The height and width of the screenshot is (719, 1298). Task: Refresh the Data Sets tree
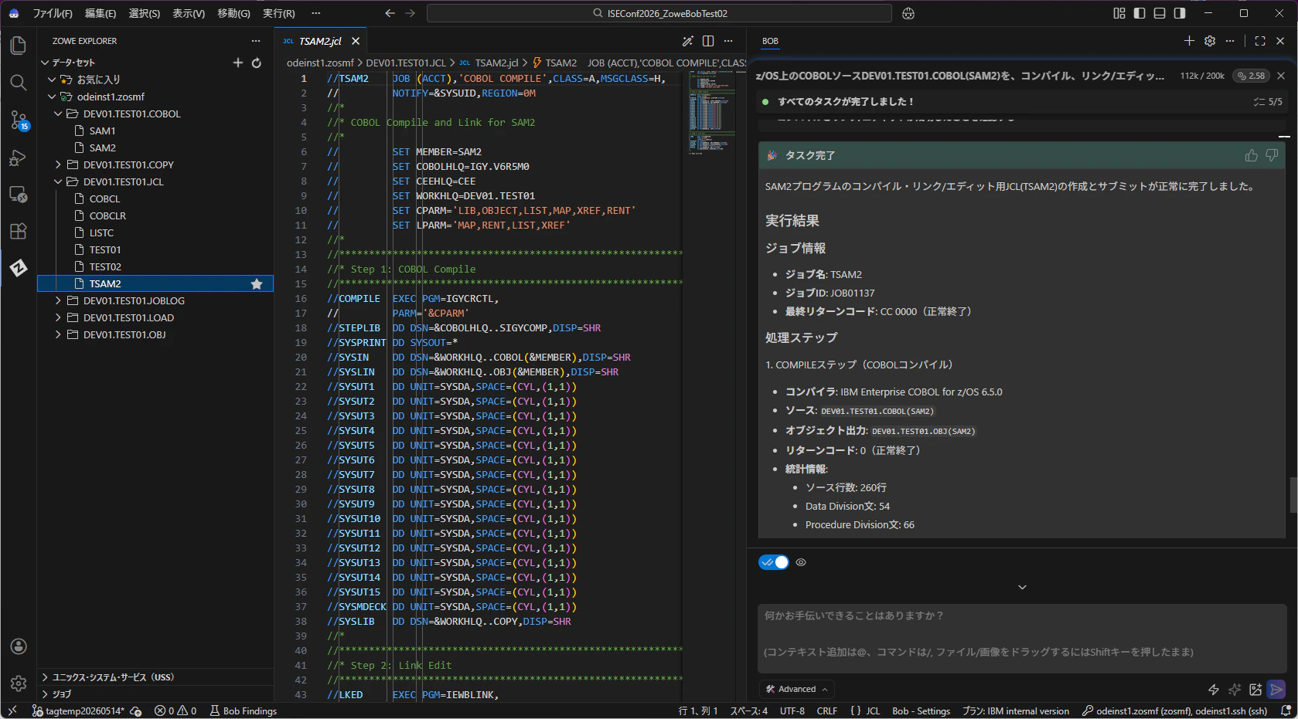coord(257,63)
